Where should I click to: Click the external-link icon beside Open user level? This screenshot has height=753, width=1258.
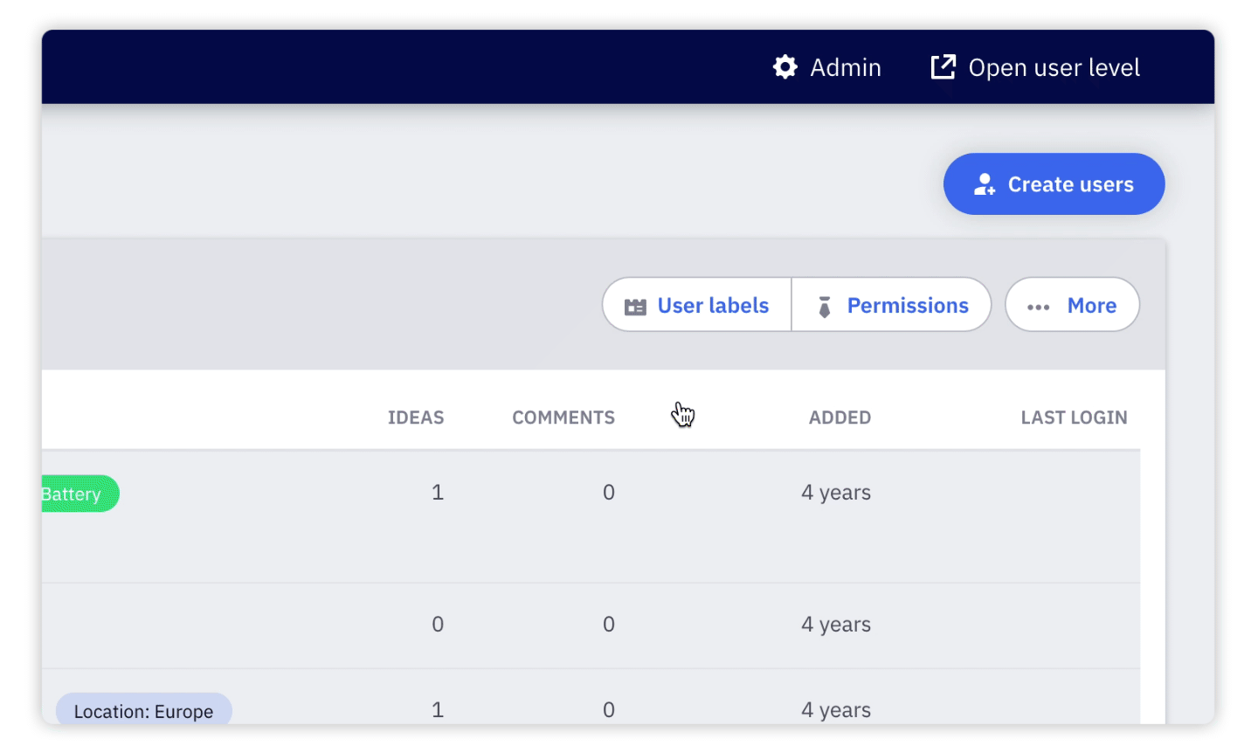(943, 67)
